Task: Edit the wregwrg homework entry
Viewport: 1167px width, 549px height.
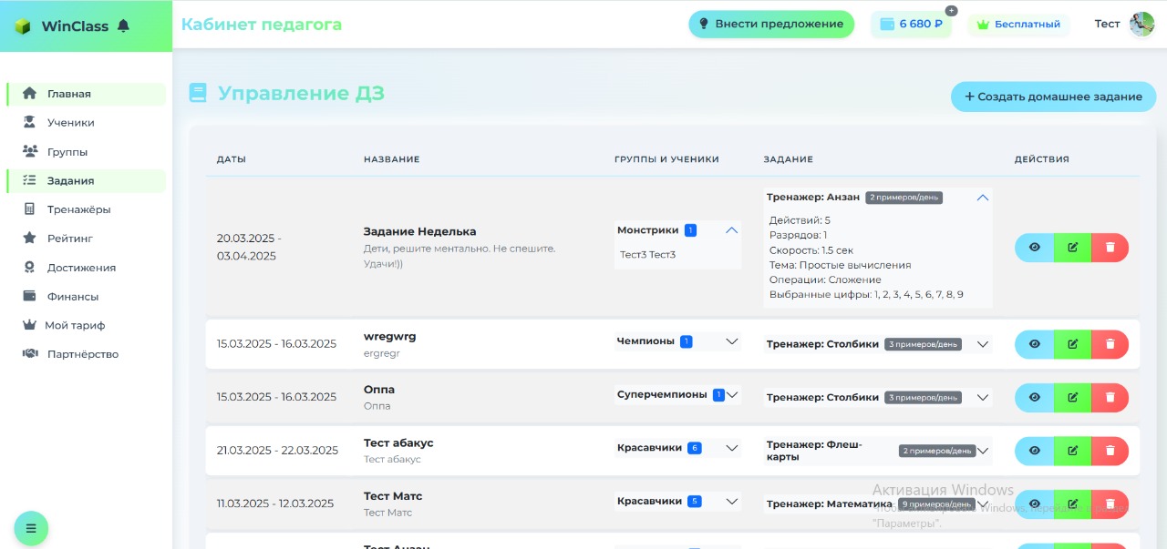Action: [1072, 344]
